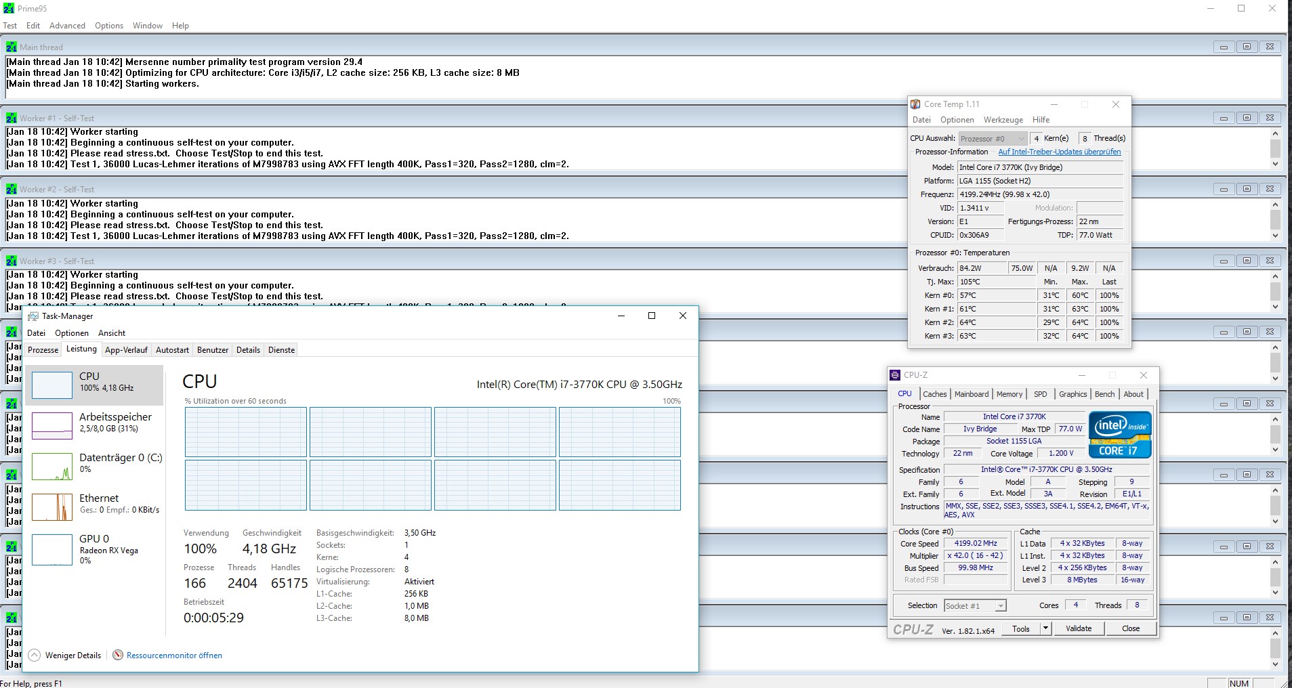Open the Prozessor #0 dropdown in Core Temp
This screenshot has width=1292, height=688.
pos(993,138)
